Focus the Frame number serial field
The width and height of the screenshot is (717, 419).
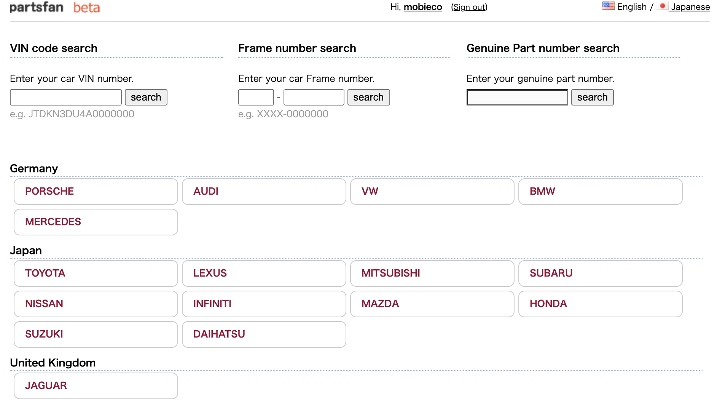tap(314, 97)
